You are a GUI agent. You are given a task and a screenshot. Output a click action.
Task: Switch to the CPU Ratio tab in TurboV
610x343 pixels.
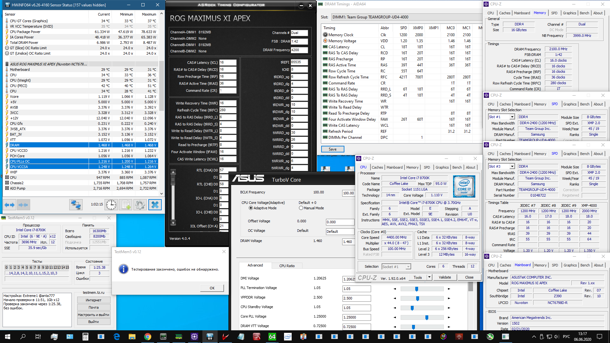click(287, 266)
